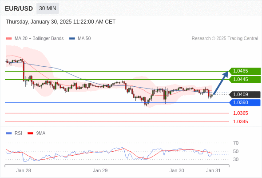Click the pink MA 20 Bollinger legend swatch
The width and height of the screenshot is (262, 178).
pyautogui.click(x=9, y=39)
